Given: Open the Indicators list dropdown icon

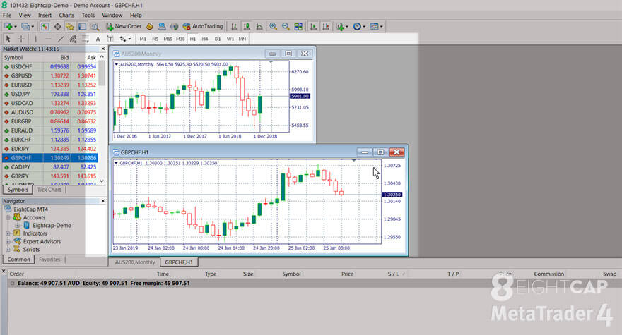Looking at the screenshot, I should tap(342, 27).
